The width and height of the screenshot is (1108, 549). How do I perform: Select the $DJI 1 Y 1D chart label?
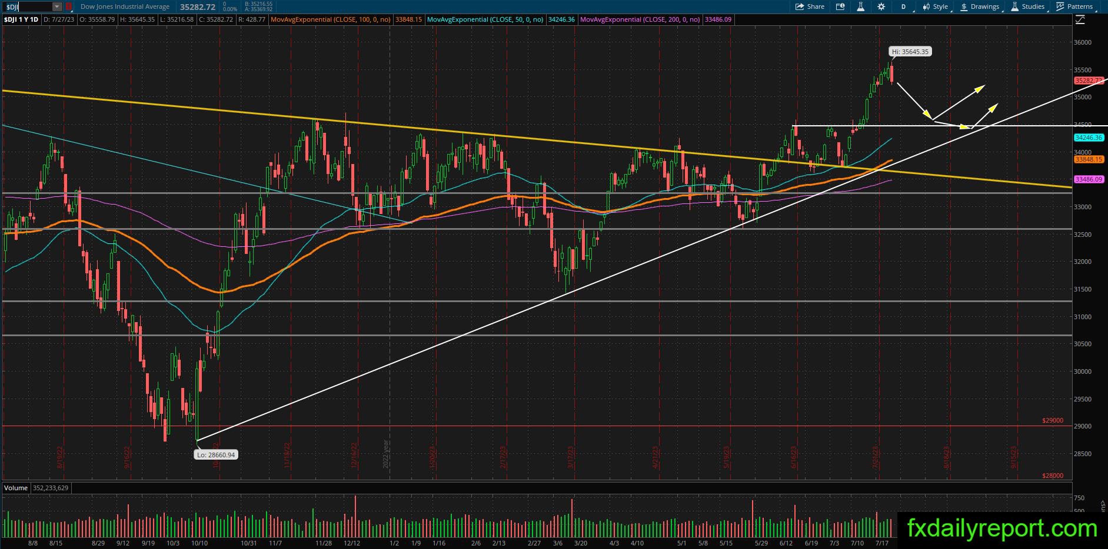point(21,19)
